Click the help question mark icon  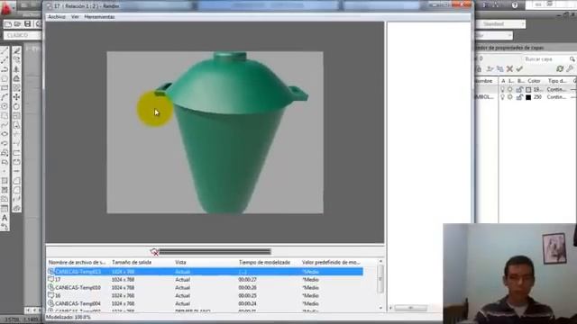[515, 4]
